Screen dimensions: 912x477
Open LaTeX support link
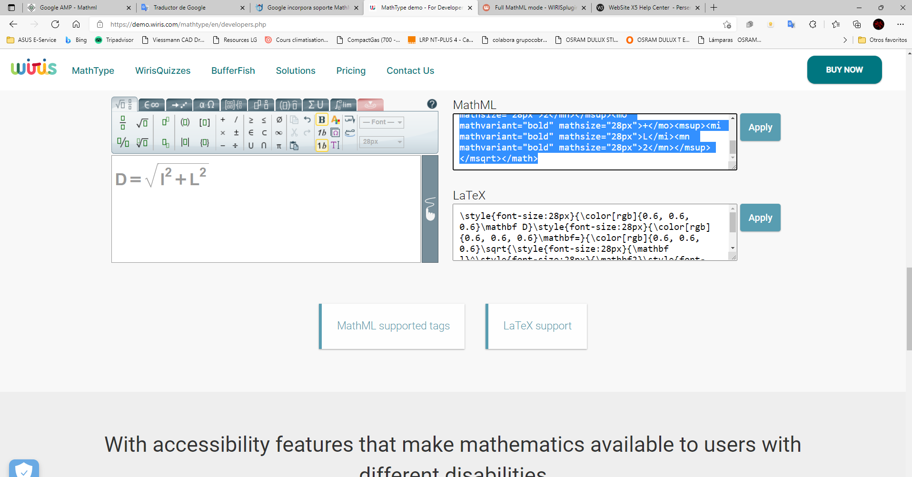click(537, 326)
